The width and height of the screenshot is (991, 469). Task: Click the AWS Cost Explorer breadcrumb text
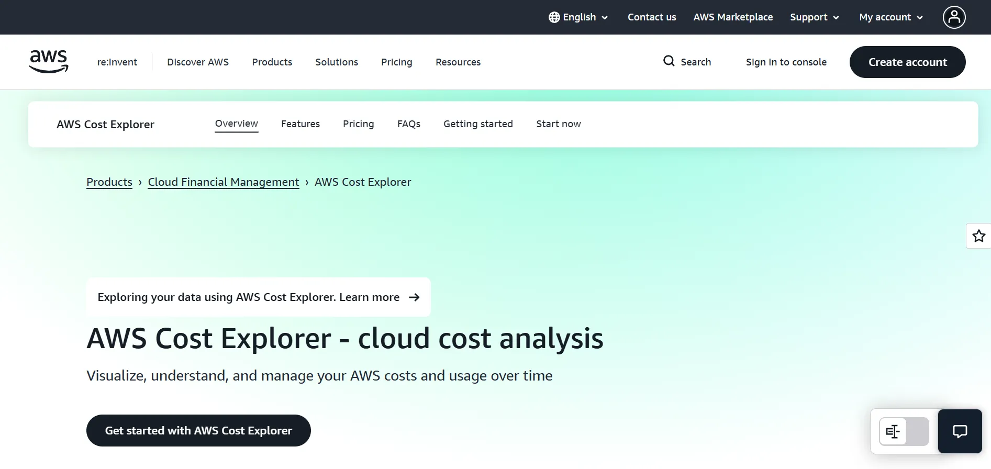point(363,182)
